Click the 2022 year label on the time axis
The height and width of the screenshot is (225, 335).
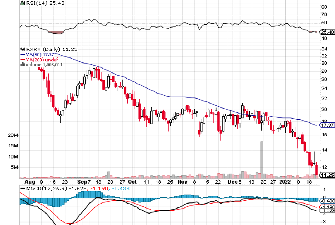tap(285, 181)
